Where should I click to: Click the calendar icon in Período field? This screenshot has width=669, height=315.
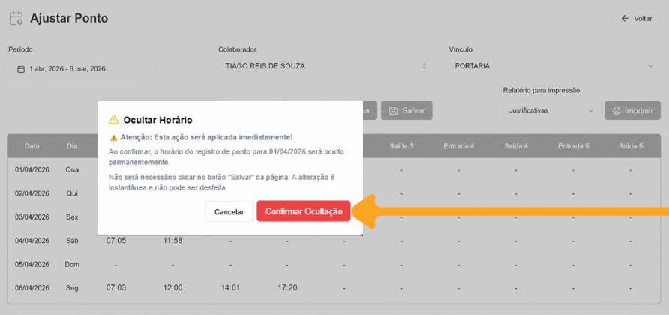click(20, 69)
